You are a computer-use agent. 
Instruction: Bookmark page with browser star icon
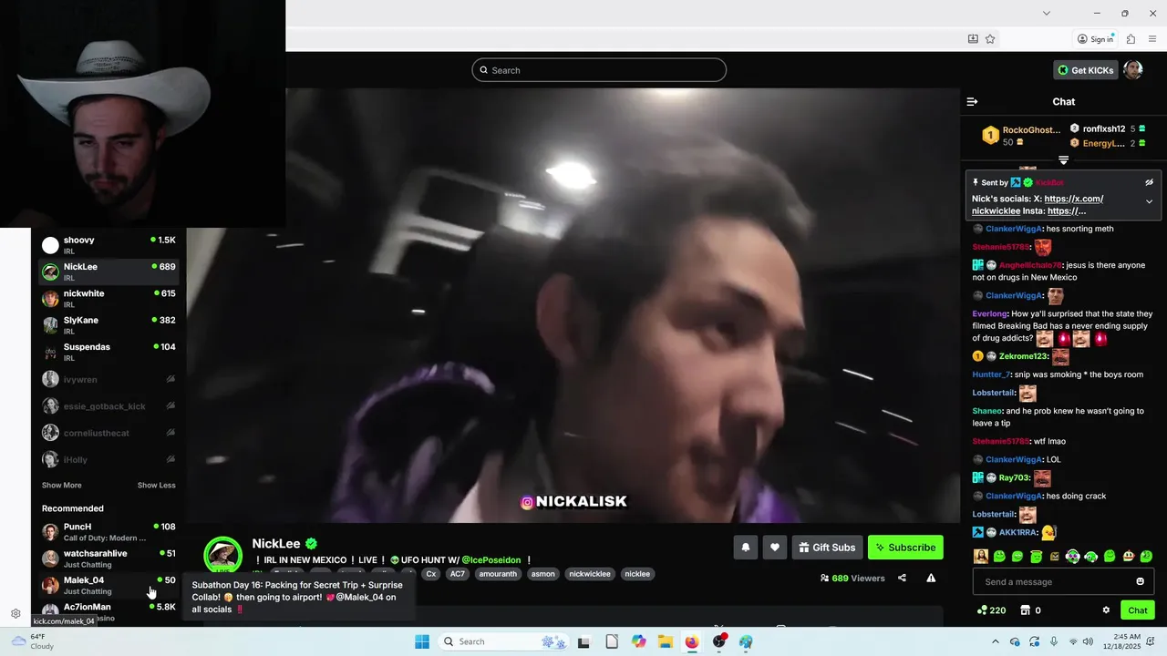tap(990, 39)
